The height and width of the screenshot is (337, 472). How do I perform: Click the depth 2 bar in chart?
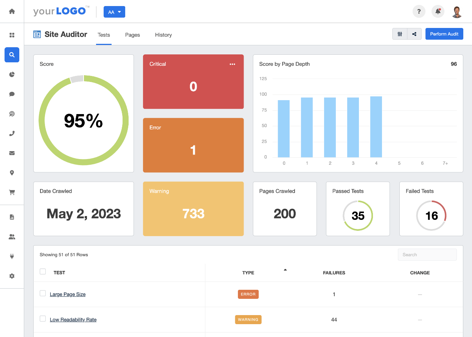click(330, 127)
